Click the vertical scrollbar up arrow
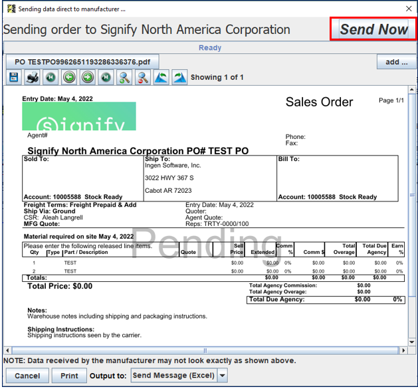This screenshot has width=418, height=389. click(412, 90)
